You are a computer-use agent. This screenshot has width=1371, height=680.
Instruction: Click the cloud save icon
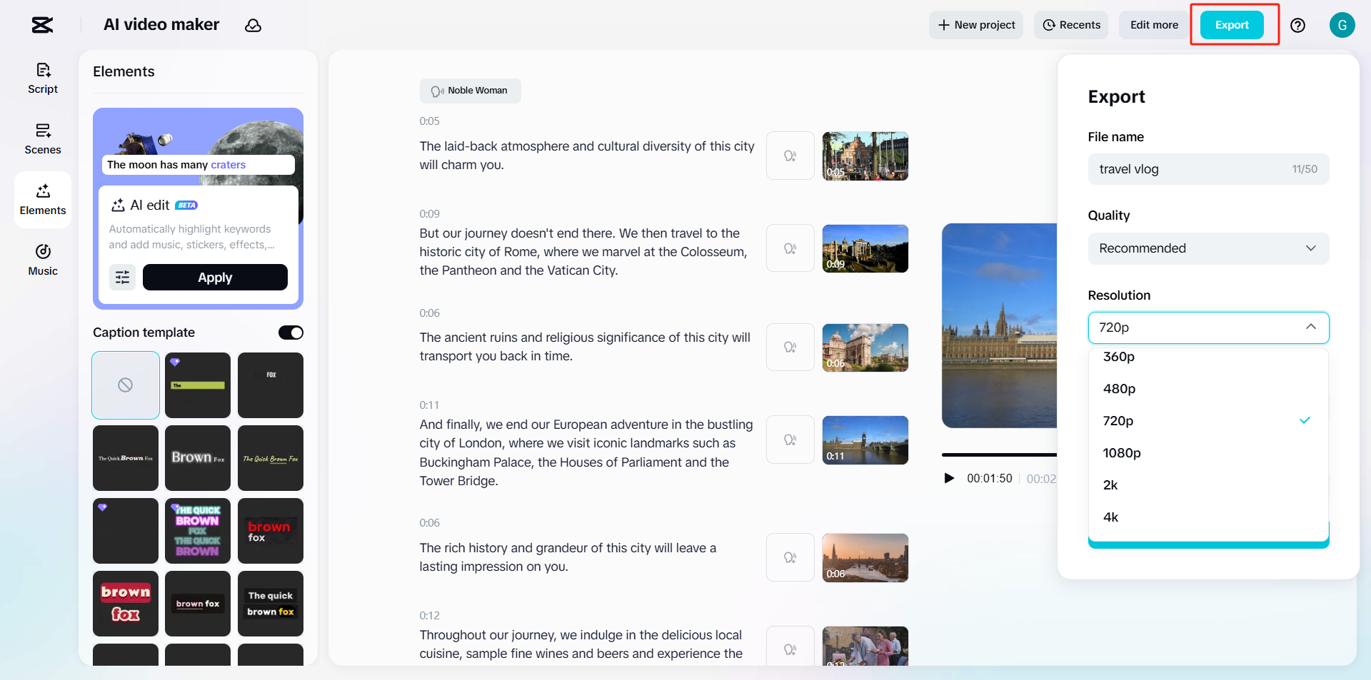253,26
